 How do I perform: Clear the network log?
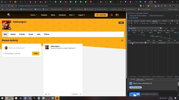[131, 23]
